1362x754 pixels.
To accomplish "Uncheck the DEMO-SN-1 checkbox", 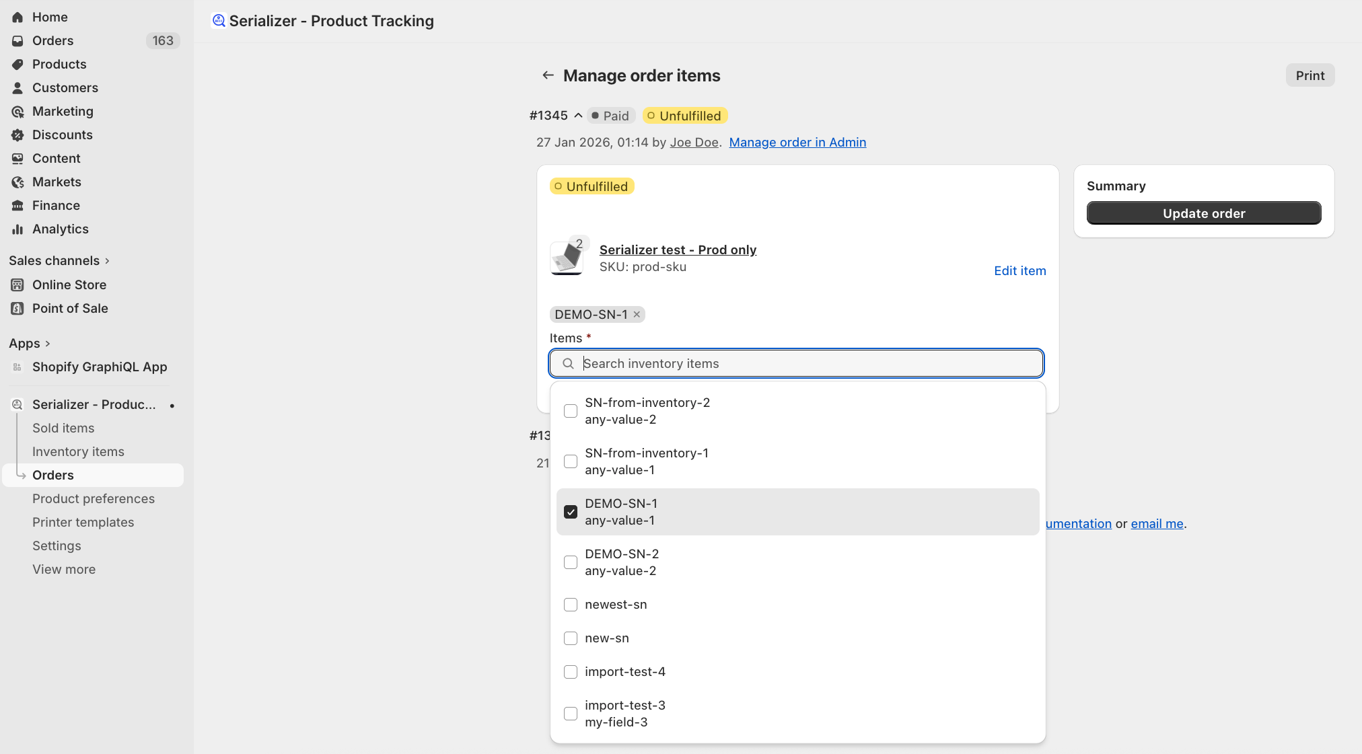I will (x=571, y=512).
